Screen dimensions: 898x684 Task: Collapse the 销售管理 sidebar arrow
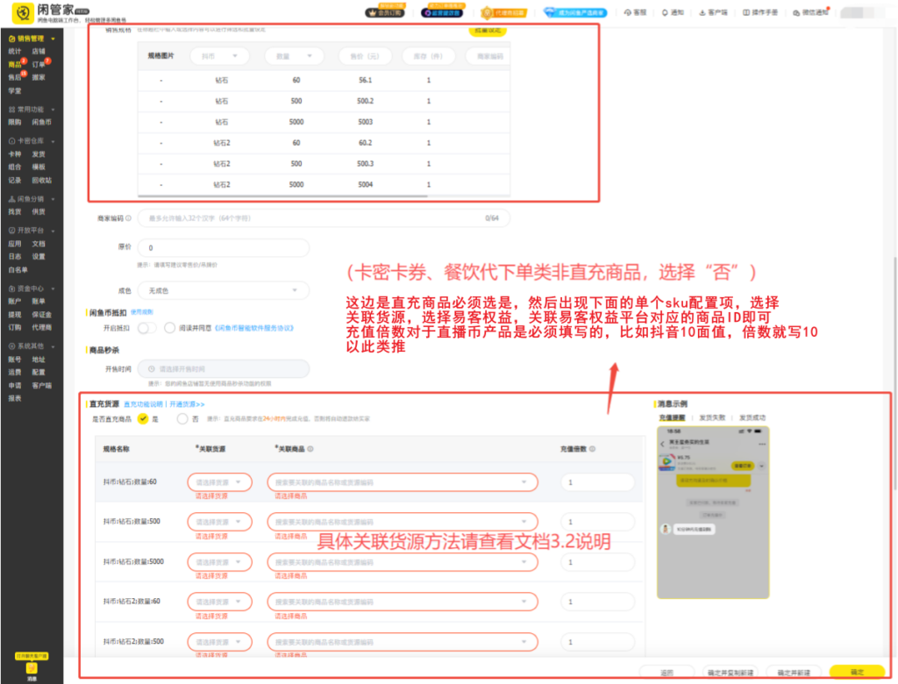pos(53,39)
